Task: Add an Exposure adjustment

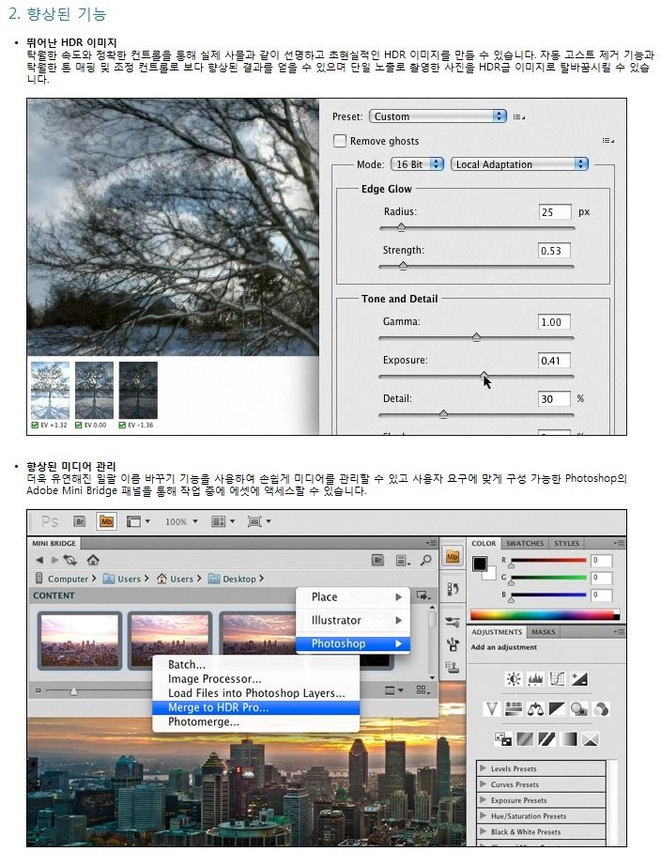Action: (x=579, y=679)
